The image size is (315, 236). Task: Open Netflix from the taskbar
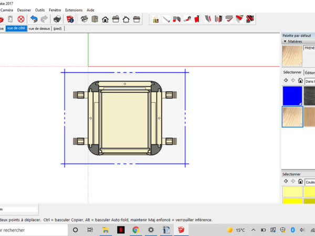point(120,230)
